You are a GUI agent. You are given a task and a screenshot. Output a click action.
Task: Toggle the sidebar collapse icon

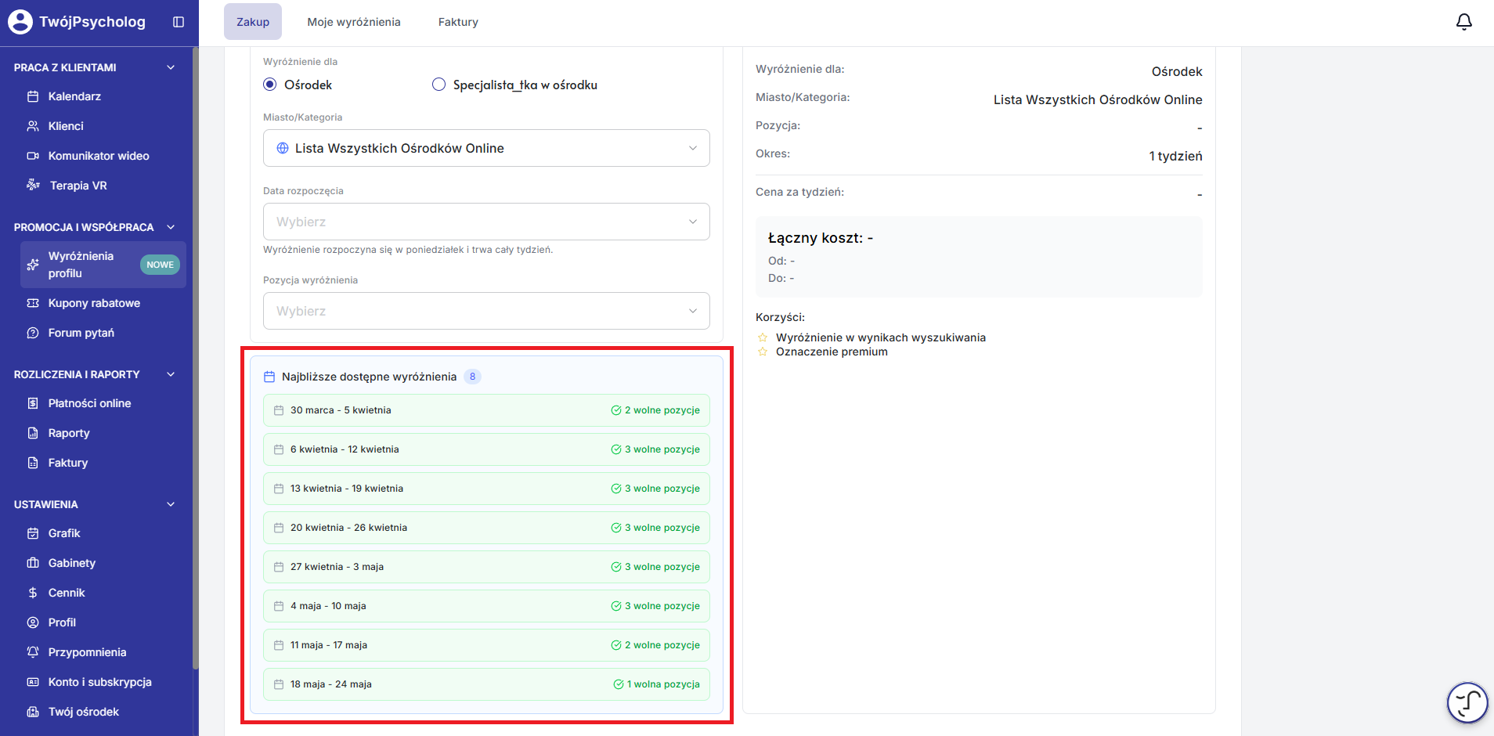tap(179, 22)
